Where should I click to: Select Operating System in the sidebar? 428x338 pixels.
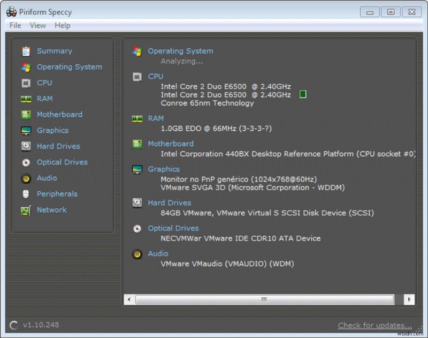tap(70, 67)
